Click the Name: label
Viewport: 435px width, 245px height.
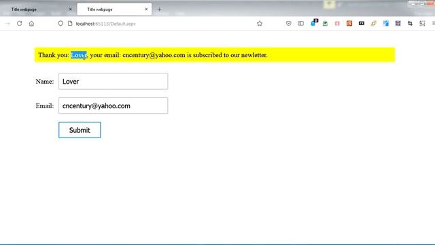[45, 82]
